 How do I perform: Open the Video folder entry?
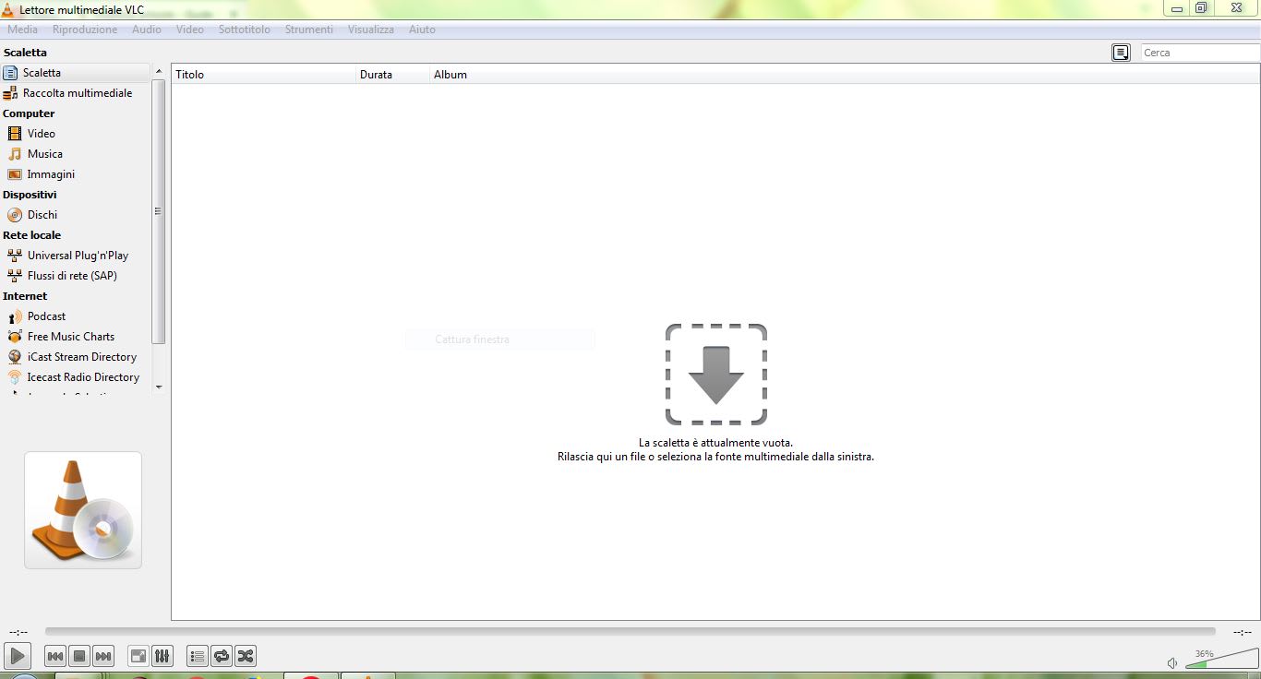[x=75, y=134]
